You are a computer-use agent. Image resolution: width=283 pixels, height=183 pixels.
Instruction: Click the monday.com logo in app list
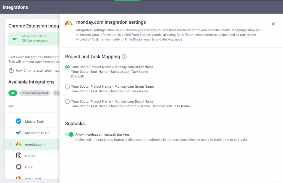pyautogui.click(x=19, y=144)
